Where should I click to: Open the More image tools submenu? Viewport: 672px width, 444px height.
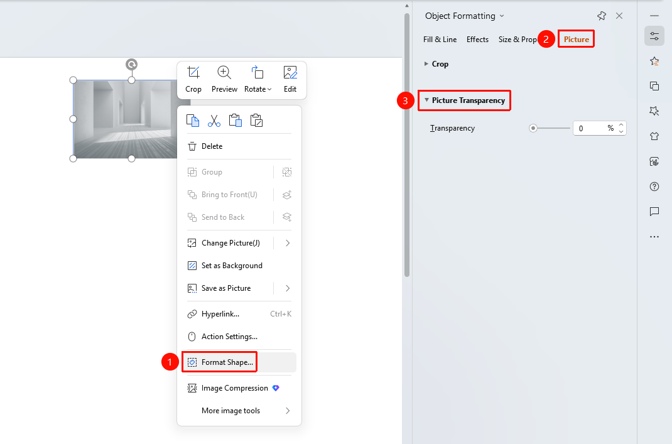(x=239, y=411)
